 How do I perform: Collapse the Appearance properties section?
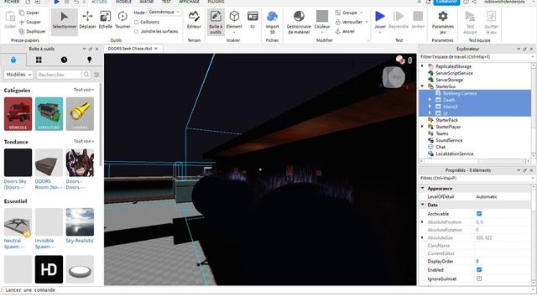423,188
